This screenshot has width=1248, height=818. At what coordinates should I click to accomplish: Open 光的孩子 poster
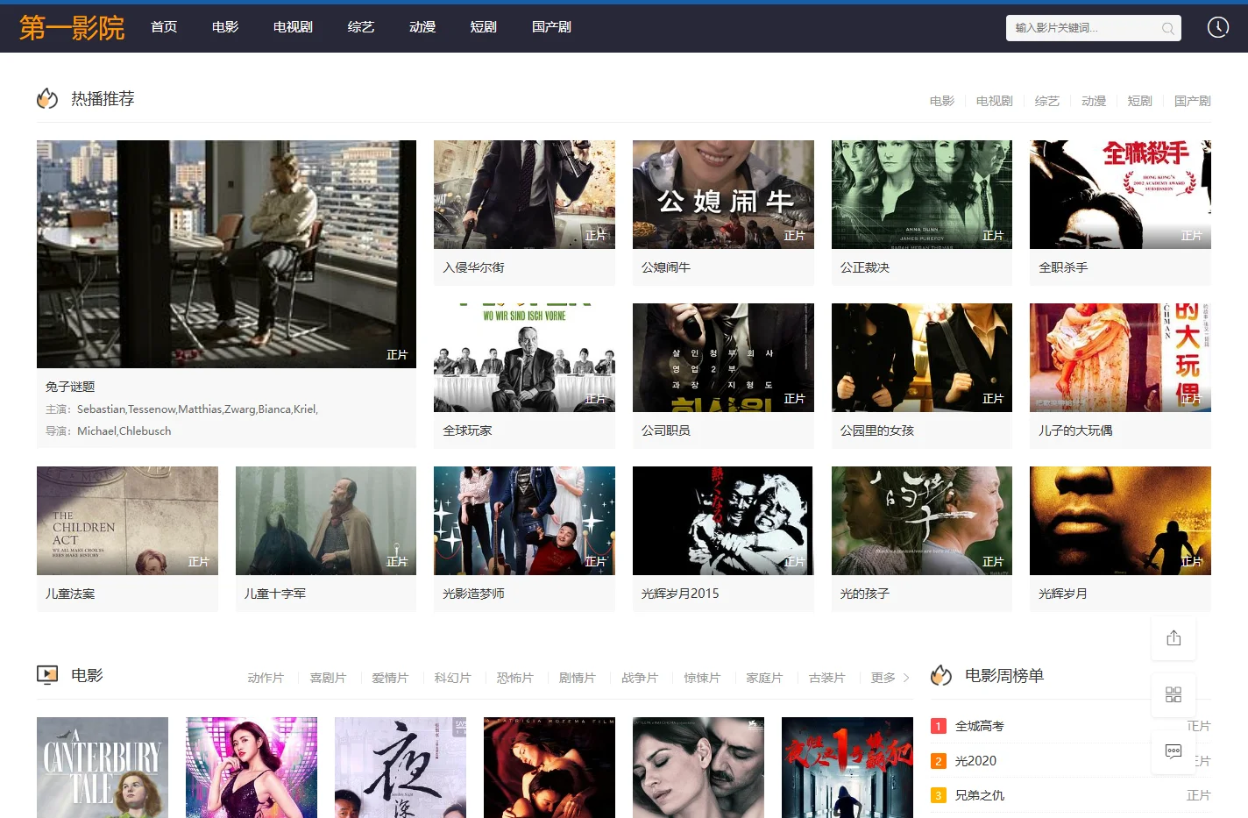[x=922, y=521]
